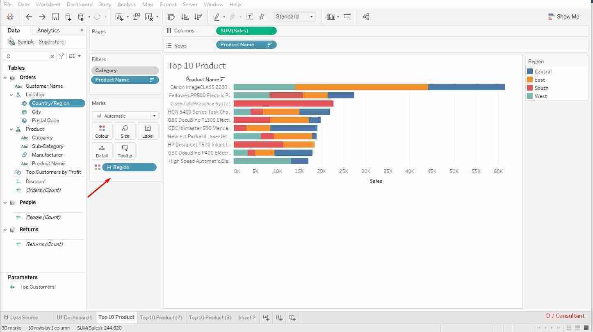The height and width of the screenshot is (332, 593).
Task: Click the Share workbook icon
Action: tap(366, 17)
